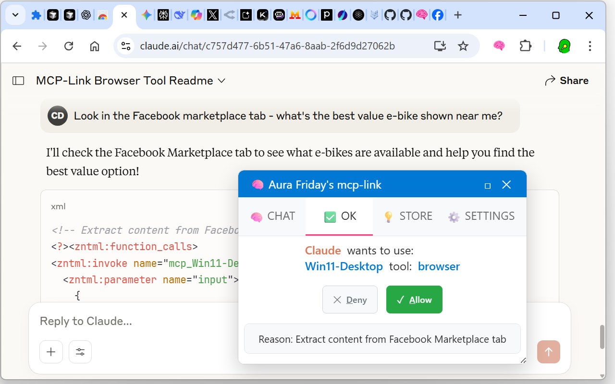
Task: Share this Claude conversation
Action: tap(566, 81)
